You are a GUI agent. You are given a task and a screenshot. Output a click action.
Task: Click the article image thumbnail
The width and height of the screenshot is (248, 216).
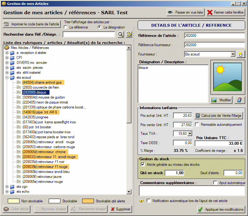[x=228, y=77]
